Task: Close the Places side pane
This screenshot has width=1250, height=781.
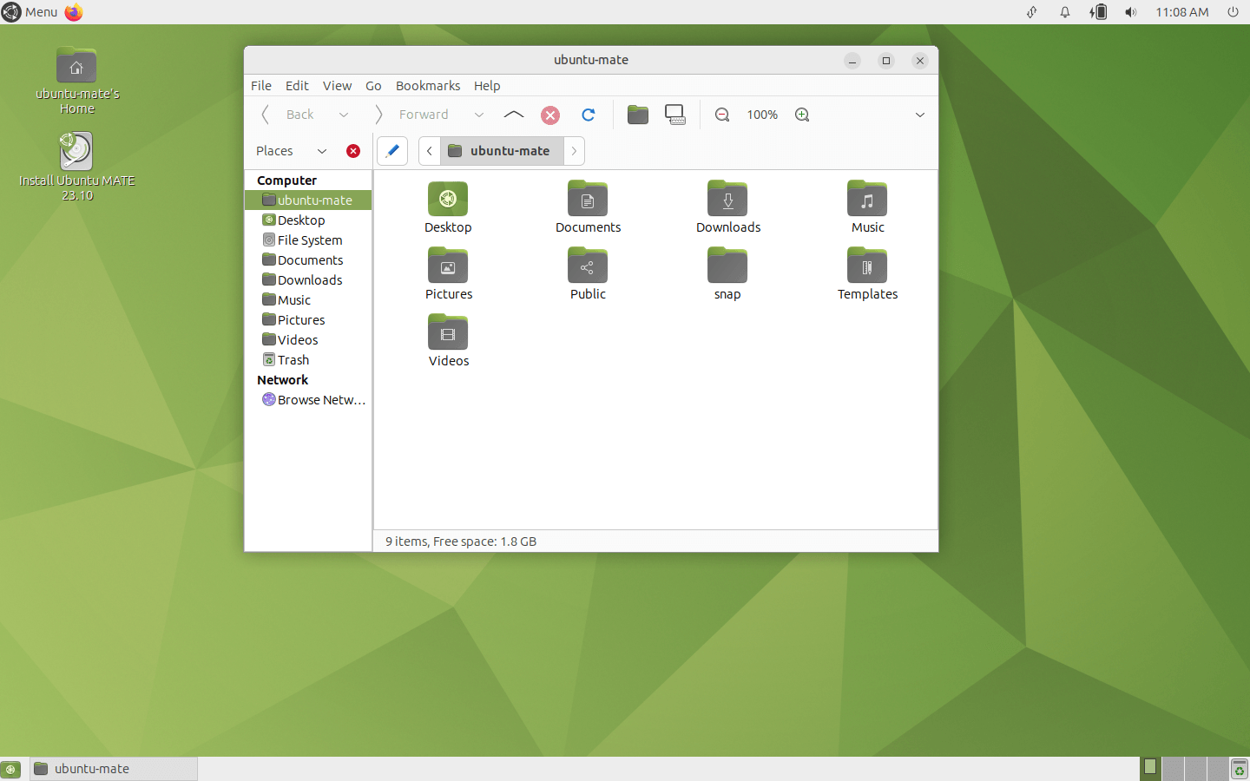Action: (x=353, y=151)
